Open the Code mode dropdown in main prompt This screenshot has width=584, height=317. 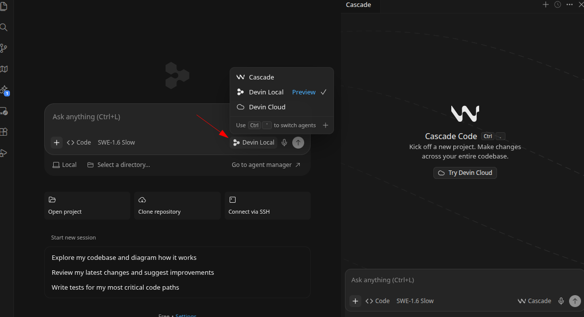click(79, 142)
